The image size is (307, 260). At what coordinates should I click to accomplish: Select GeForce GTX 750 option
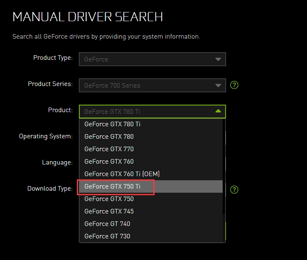[x=151, y=199]
